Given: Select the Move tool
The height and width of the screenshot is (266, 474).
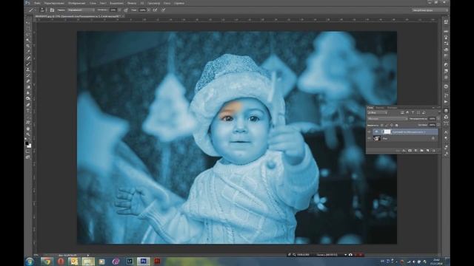Looking at the screenshot, I should click(x=28, y=23).
